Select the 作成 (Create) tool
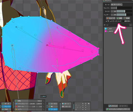The height and width of the screenshot is (112, 133). pos(6,109)
